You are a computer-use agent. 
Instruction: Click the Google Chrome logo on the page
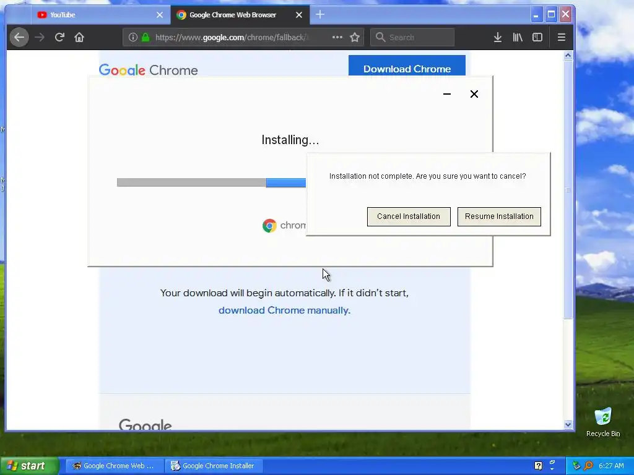coord(149,70)
